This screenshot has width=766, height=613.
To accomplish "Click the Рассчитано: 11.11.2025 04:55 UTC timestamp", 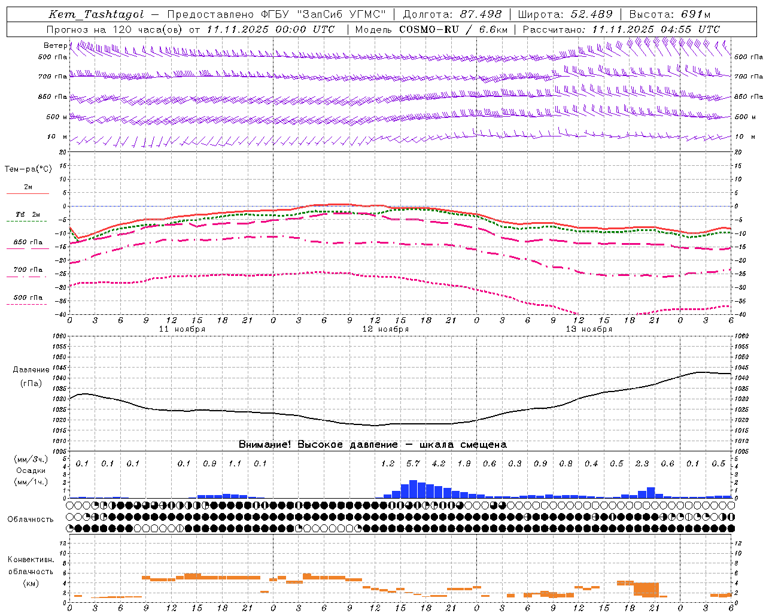I will tap(621, 29).
